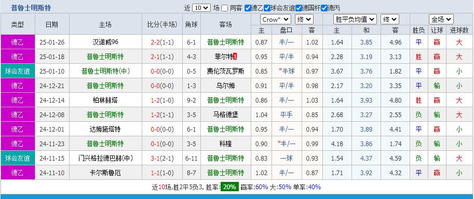Screen dimensions: 474x199
Task: Click the 科隆 away team name
Action: coord(225,144)
